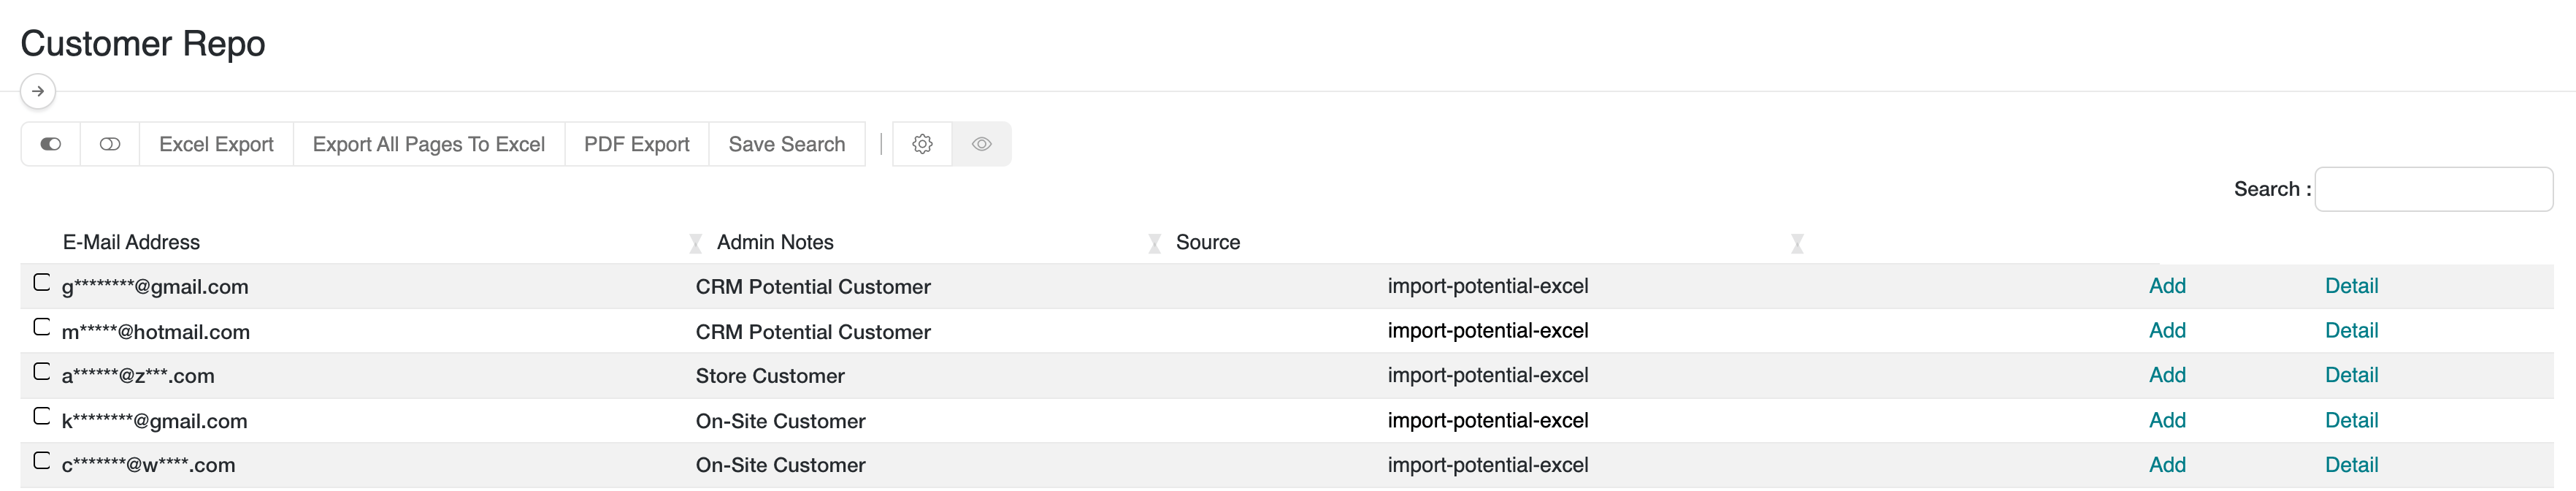
Task: Click the filled toggle icon in toolbar
Action: [x=51, y=144]
